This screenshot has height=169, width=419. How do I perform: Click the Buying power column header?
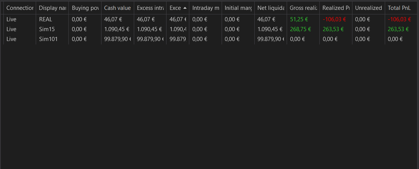click(x=85, y=8)
